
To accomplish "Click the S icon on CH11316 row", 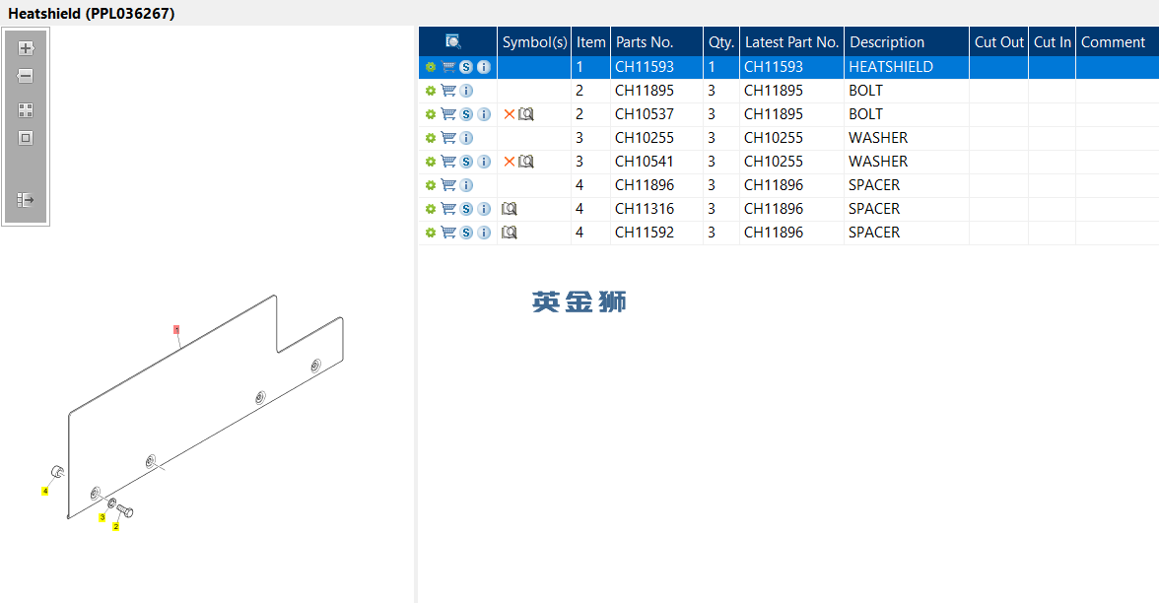I will tap(465, 209).
